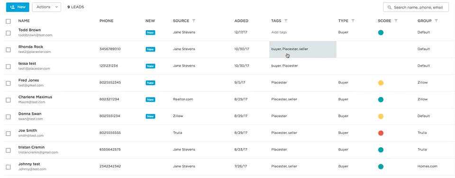Click the PHONE column header

click(x=106, y=21)
